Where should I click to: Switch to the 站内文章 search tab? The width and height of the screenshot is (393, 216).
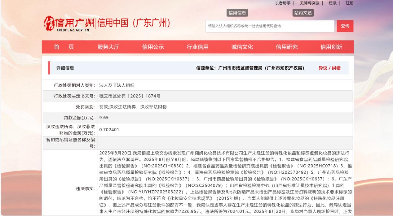[x=303, y=13]
